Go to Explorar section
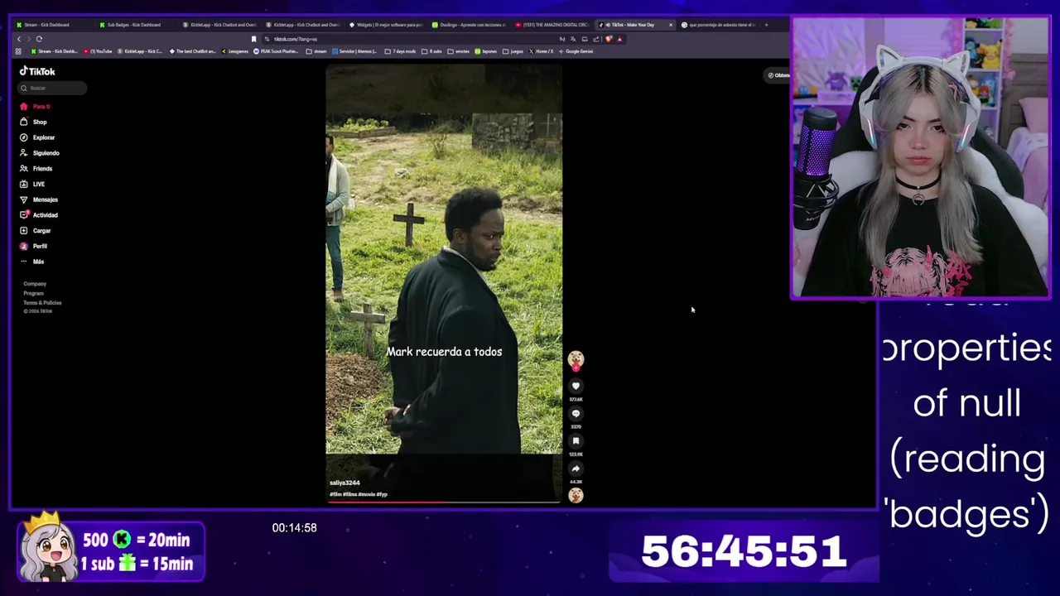 [38, 137]
